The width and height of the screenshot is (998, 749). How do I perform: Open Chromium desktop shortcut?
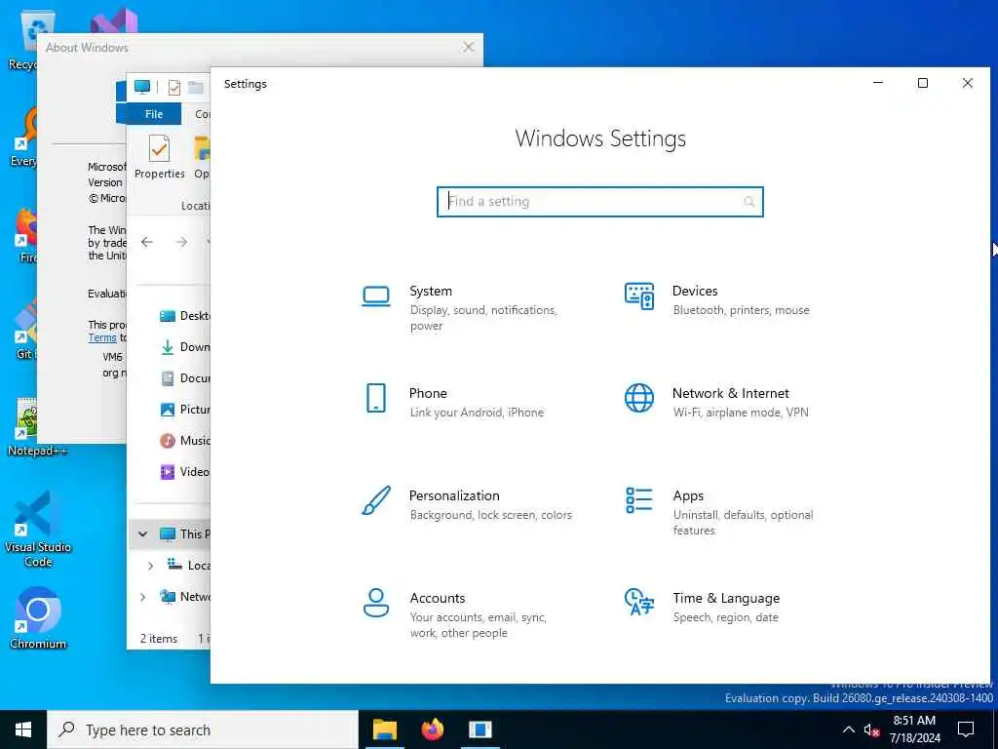pos(38,617)
